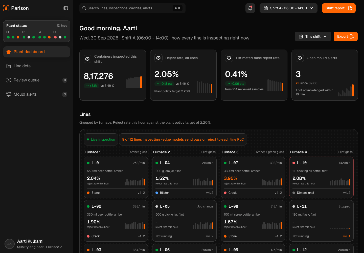Viewport: 364px width, 253px height.
Task: Open the Review queue page
Action: point(37,80)
